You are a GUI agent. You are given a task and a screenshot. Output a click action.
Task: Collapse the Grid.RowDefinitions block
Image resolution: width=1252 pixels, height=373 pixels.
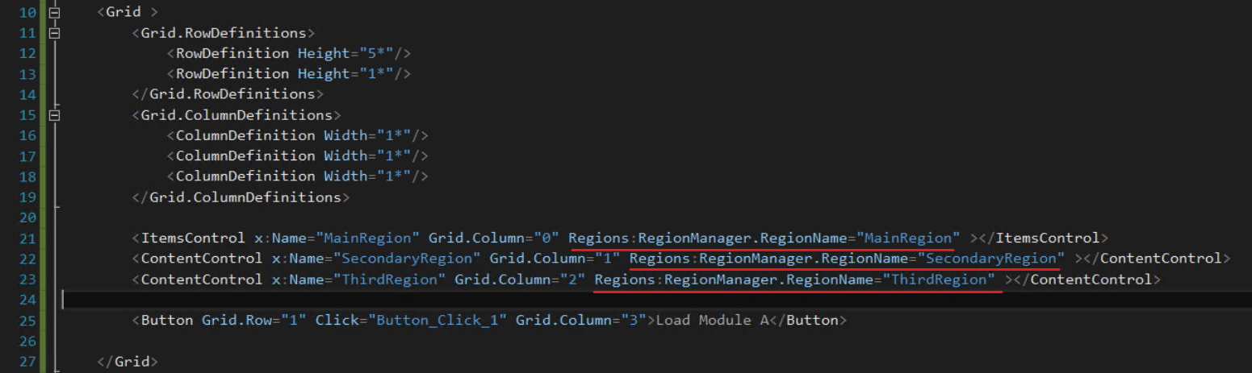[54, 33]
